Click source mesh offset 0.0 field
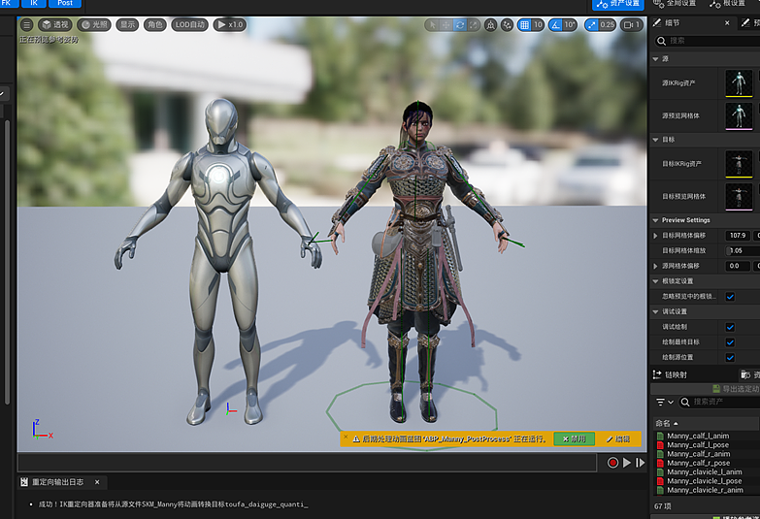760x519 pixels. pos(738,266)
